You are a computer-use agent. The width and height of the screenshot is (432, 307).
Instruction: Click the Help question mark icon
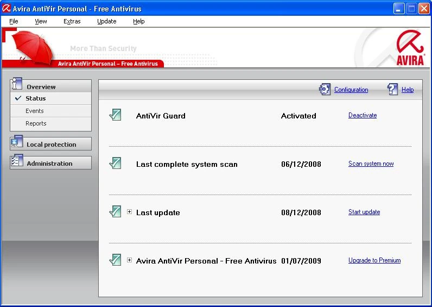392,90
